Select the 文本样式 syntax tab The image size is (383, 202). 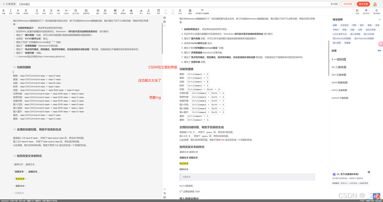click(x=345, y=25)
